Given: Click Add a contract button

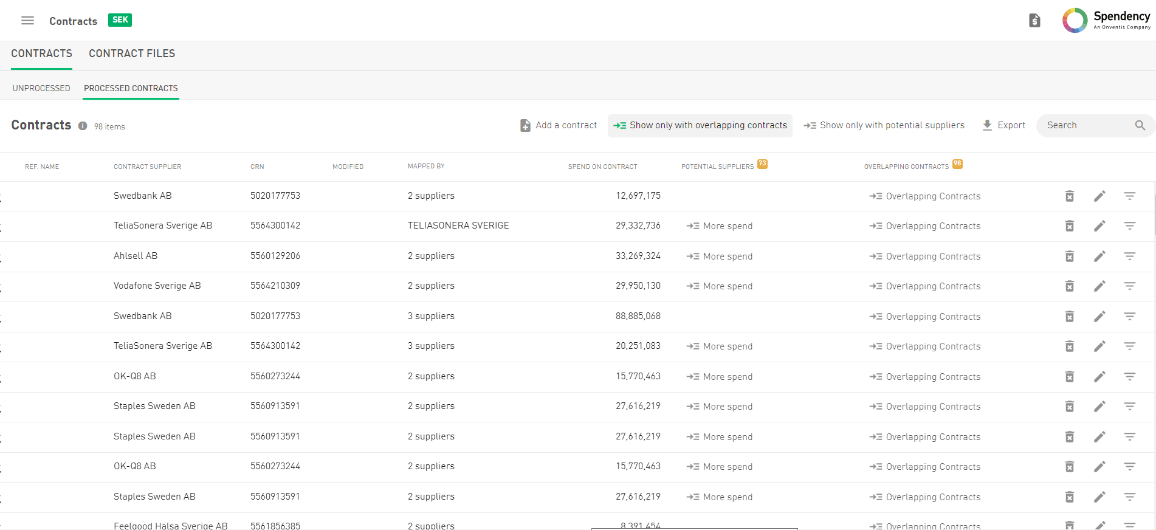Looking at the screenshot, I should [559, 125].
